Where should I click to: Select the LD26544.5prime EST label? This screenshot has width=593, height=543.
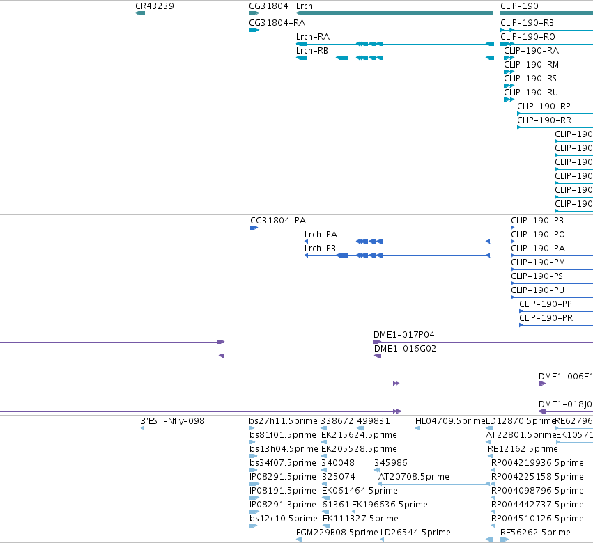[415, 533]
